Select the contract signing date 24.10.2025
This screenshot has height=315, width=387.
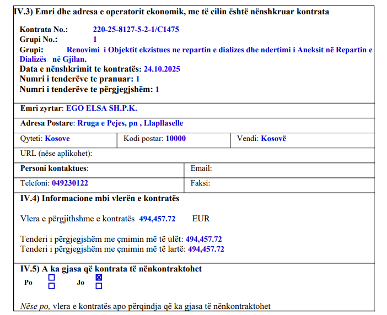pos(162,69)
